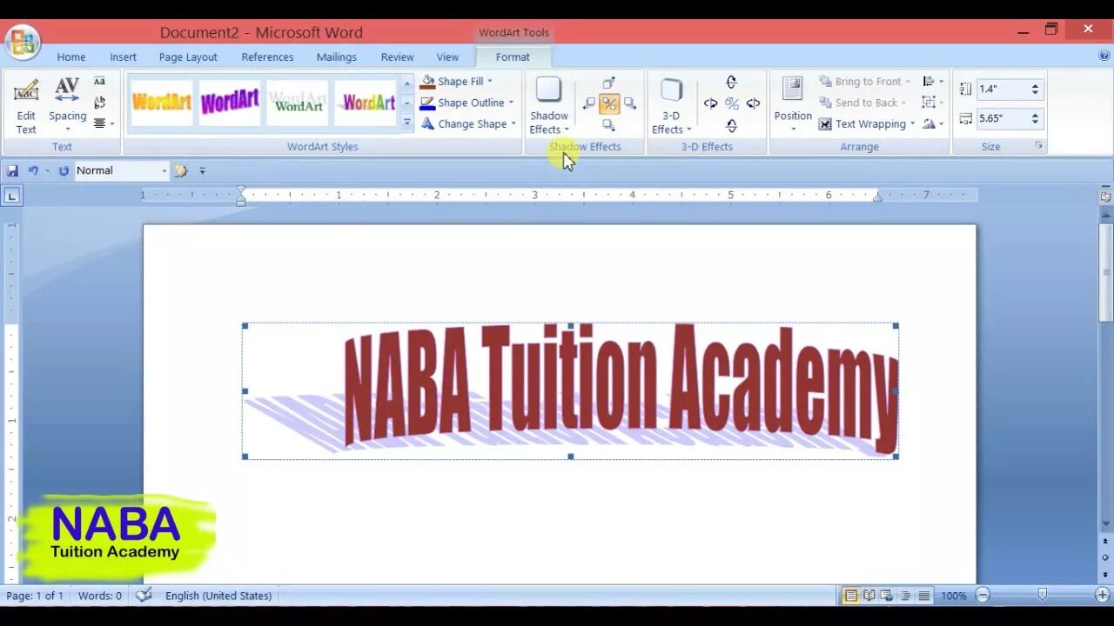The height and width of the screenshot is (626, 1114).
Task: Click the 3-D Tilt Right icon
Action: click(x=753, y=103)
